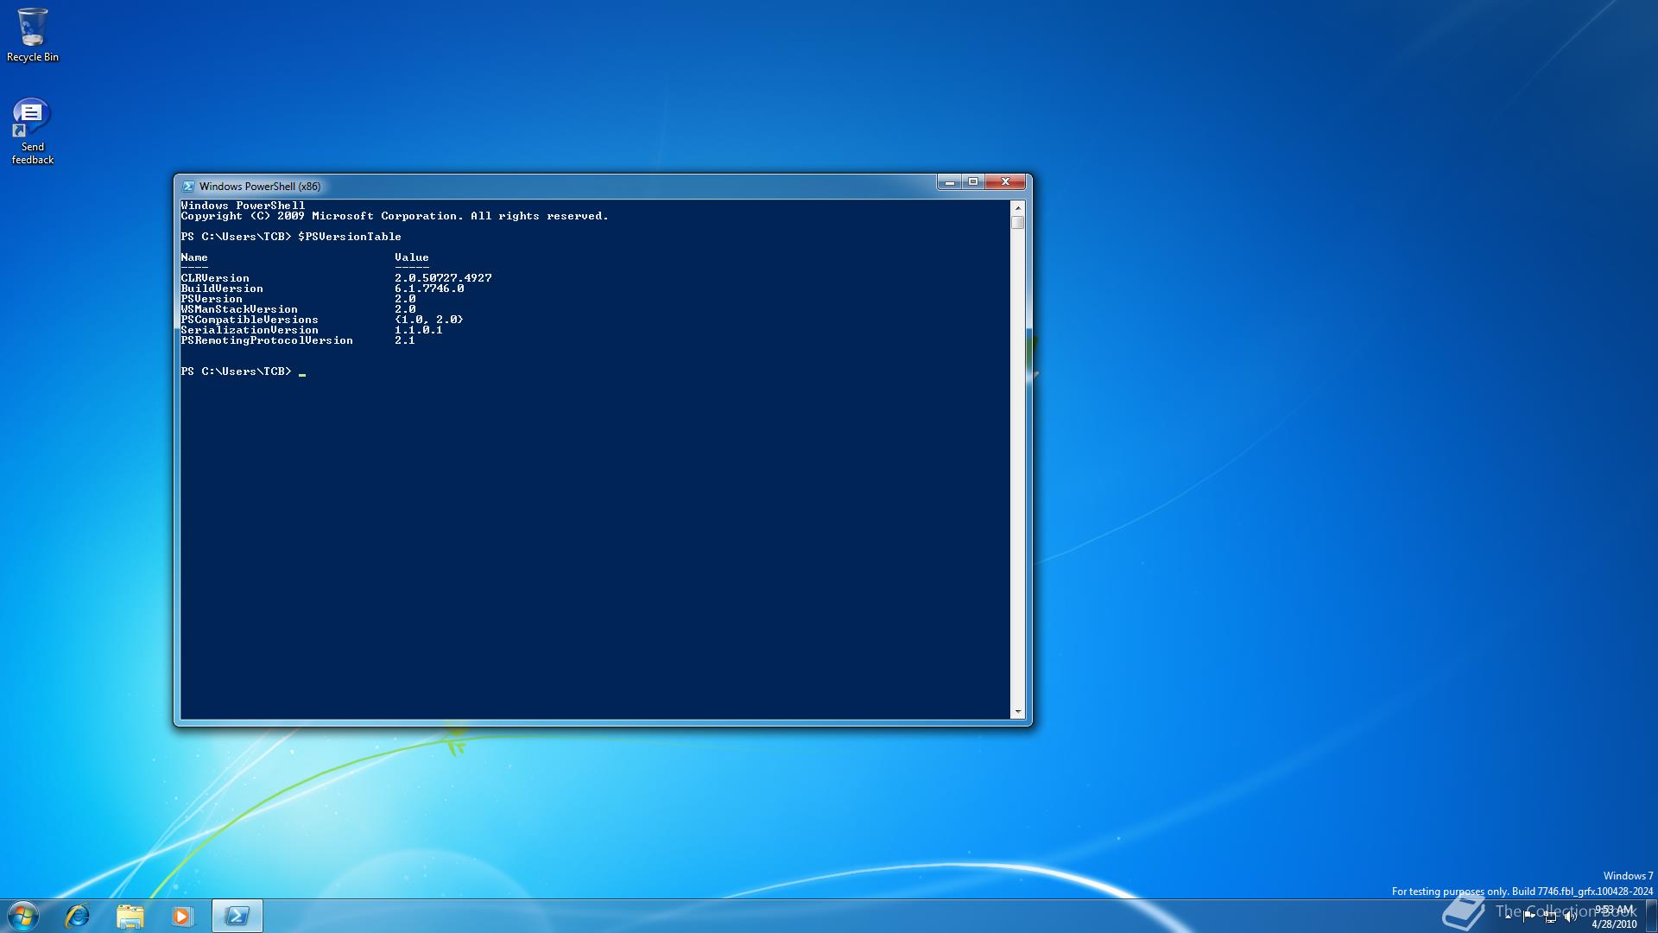
Task: Show hidden tray icons arrow
Action: (1509, 917)
